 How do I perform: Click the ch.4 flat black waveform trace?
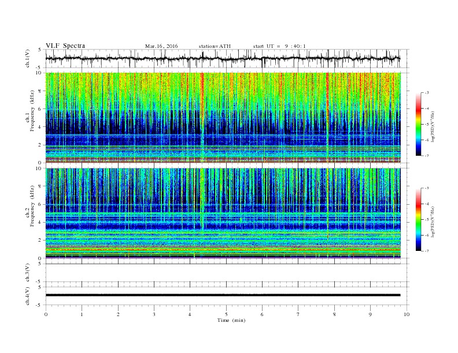click(223, 295)
